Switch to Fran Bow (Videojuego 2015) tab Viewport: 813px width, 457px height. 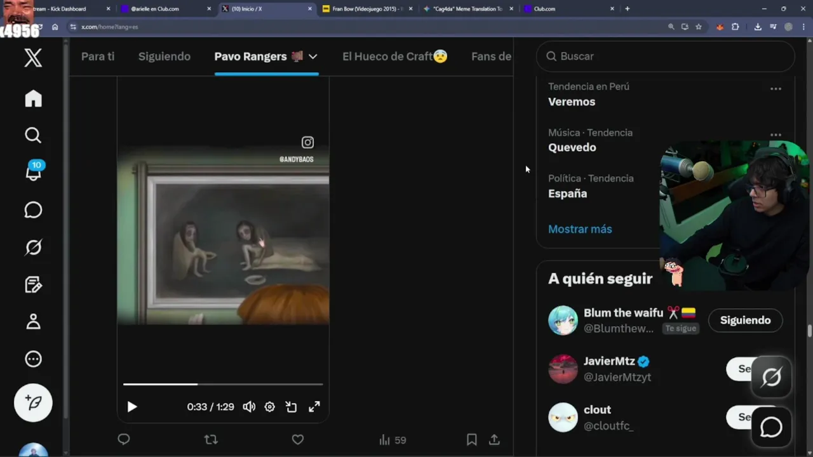click(x=367, y=9)
